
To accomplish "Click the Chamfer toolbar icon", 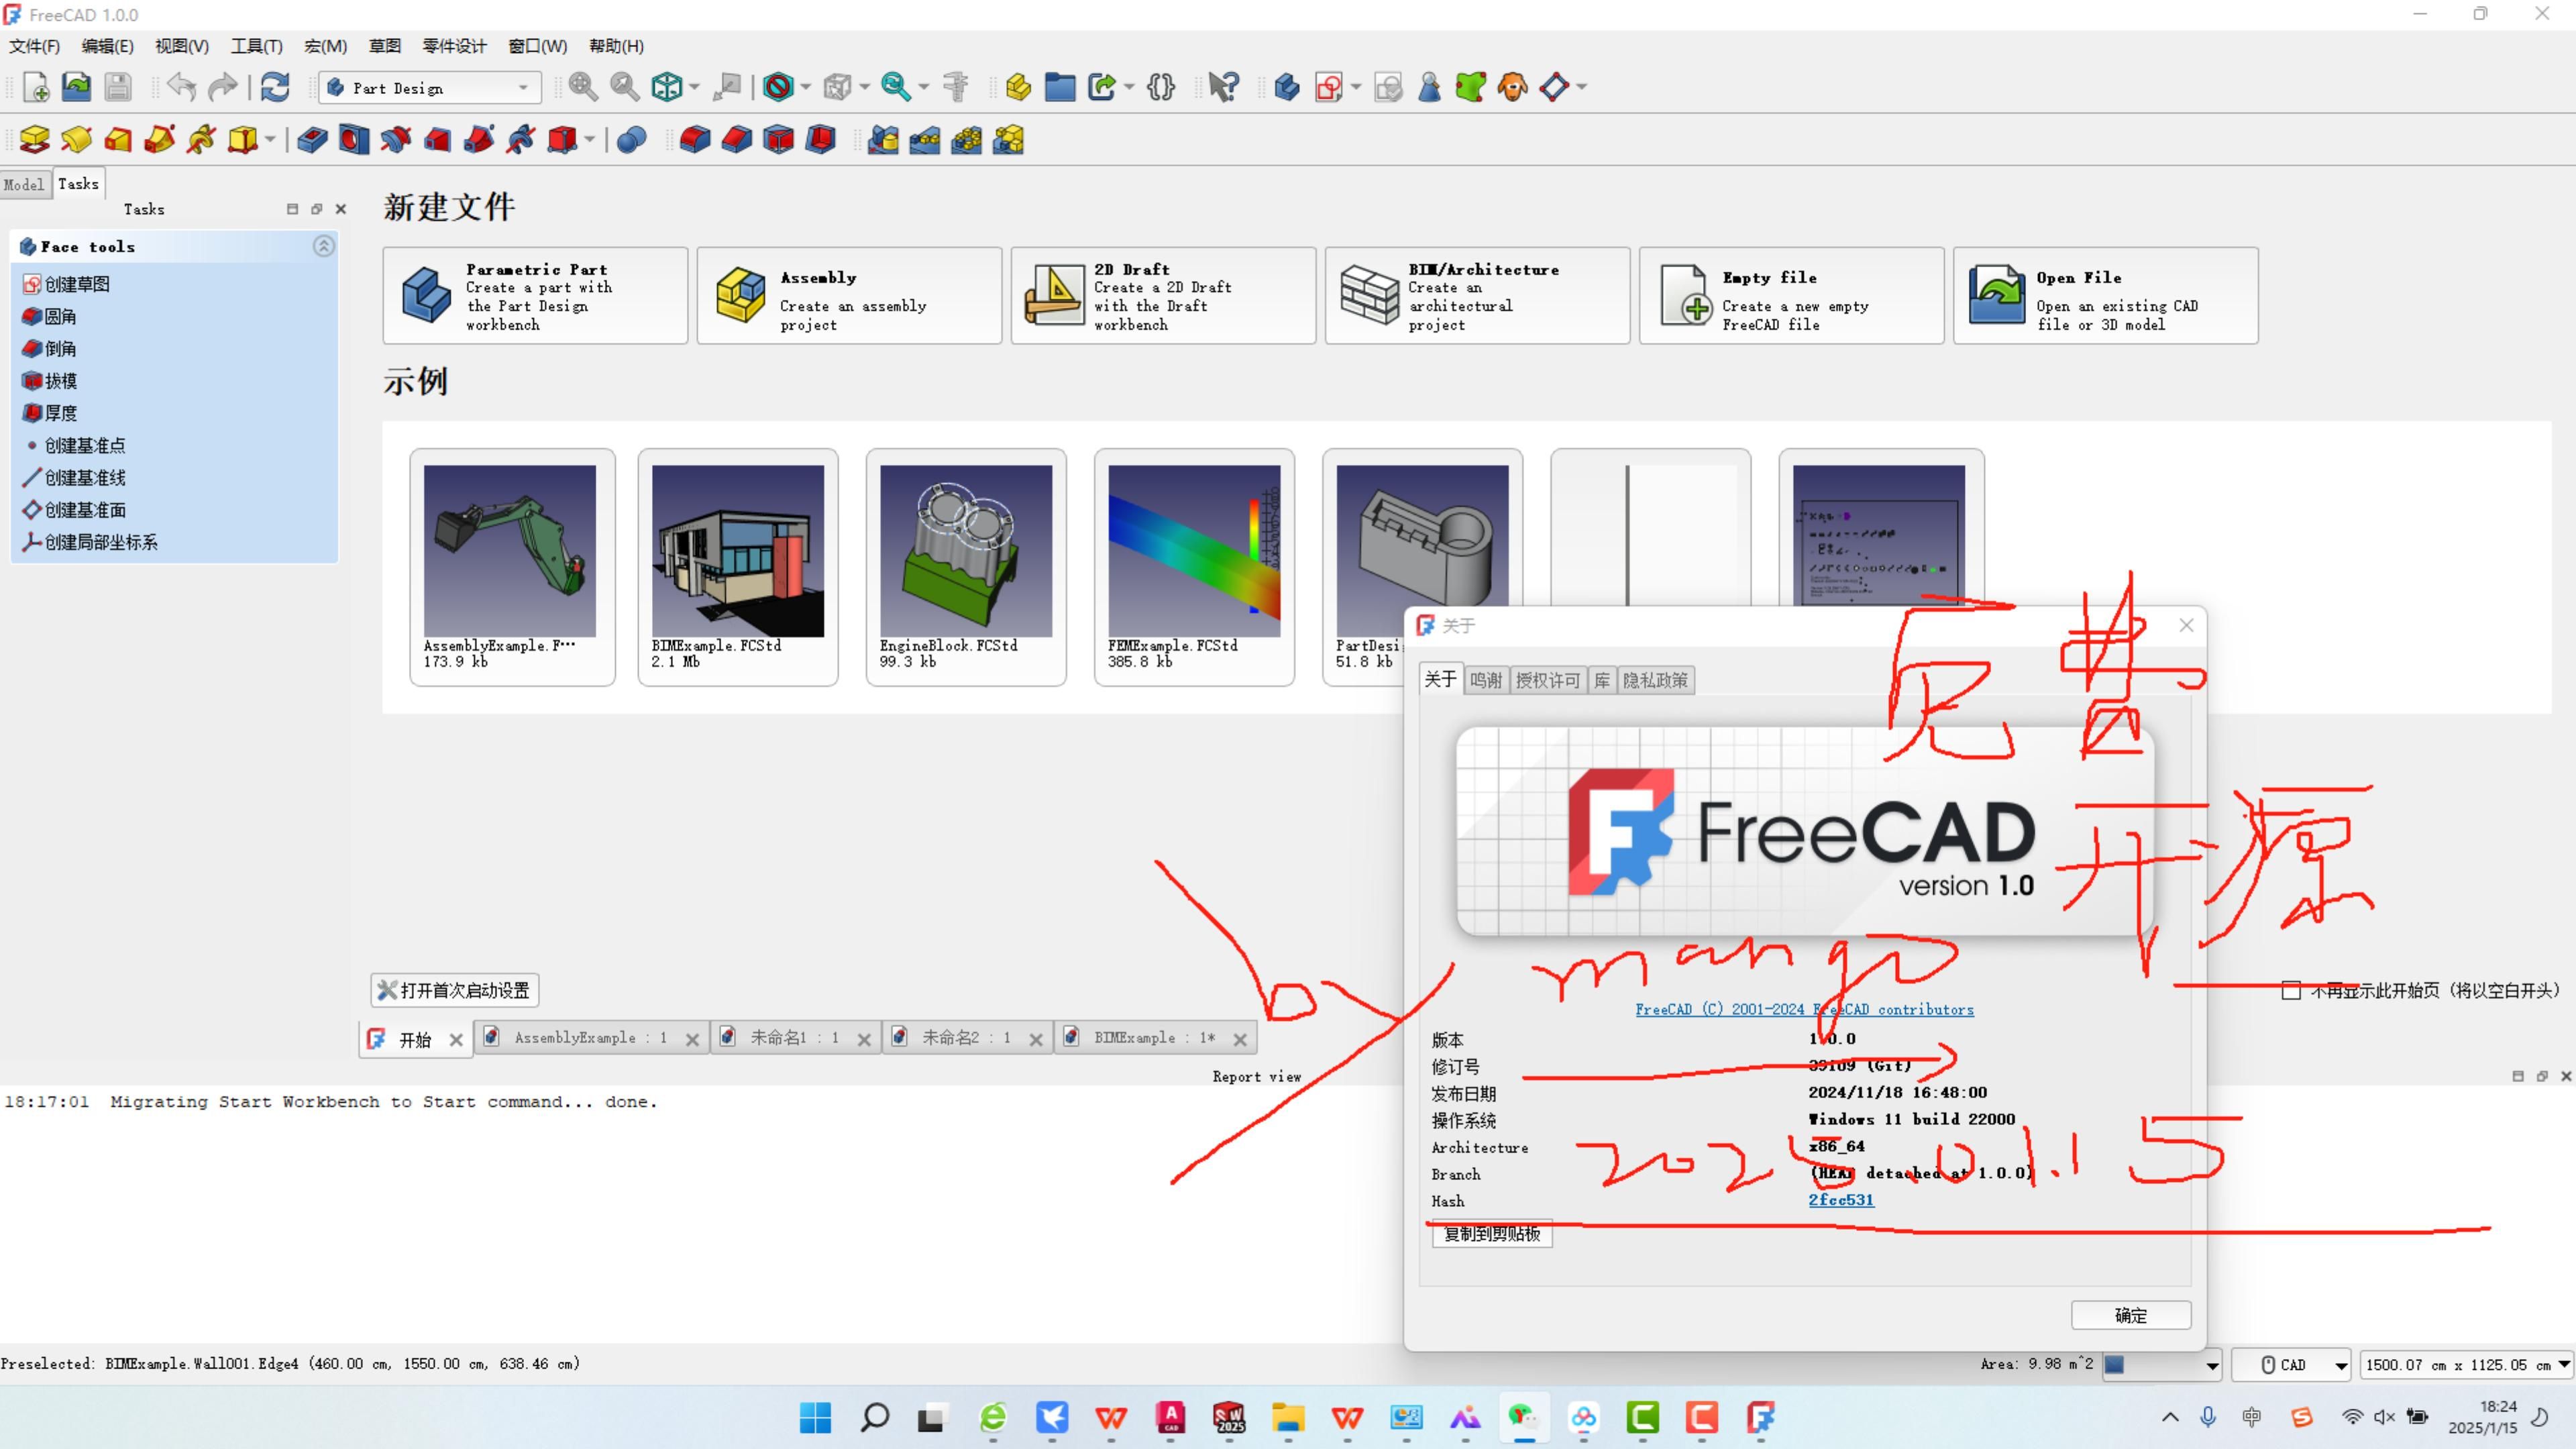I will pos(737,140).
